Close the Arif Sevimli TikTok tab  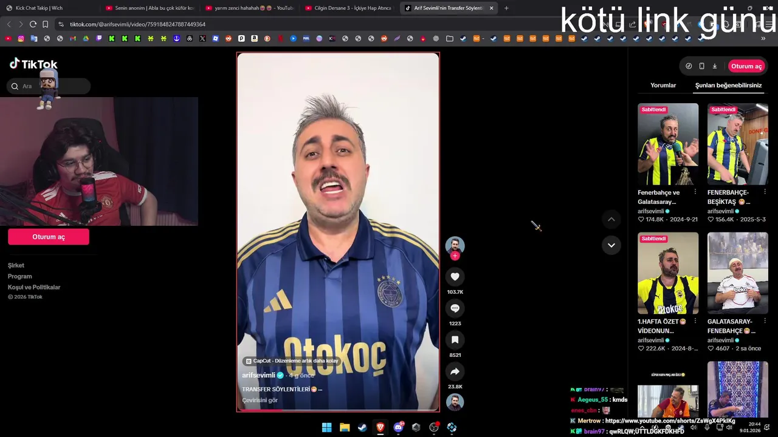tap(491, 8)
